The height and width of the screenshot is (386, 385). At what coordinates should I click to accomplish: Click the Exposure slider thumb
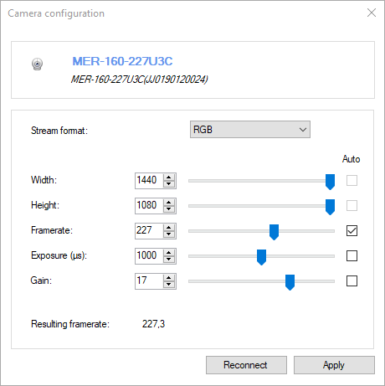(261, 257)
